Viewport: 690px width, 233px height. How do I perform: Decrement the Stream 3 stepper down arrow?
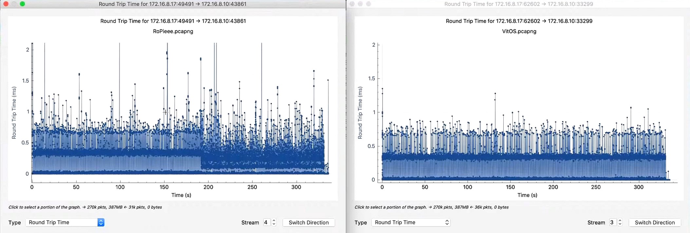[620, 225]
